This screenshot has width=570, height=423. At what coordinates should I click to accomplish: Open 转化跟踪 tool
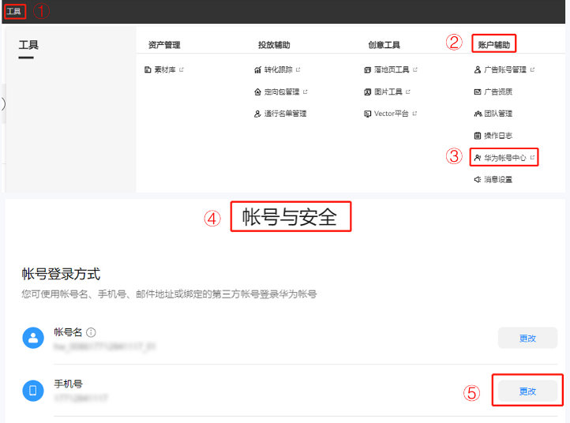pyautogui.click(x=278, y=69)
